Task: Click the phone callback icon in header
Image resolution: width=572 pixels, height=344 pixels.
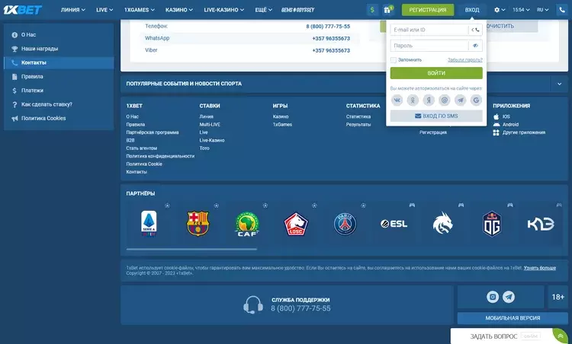Action: pyautogui.click(x=562, y=10)
